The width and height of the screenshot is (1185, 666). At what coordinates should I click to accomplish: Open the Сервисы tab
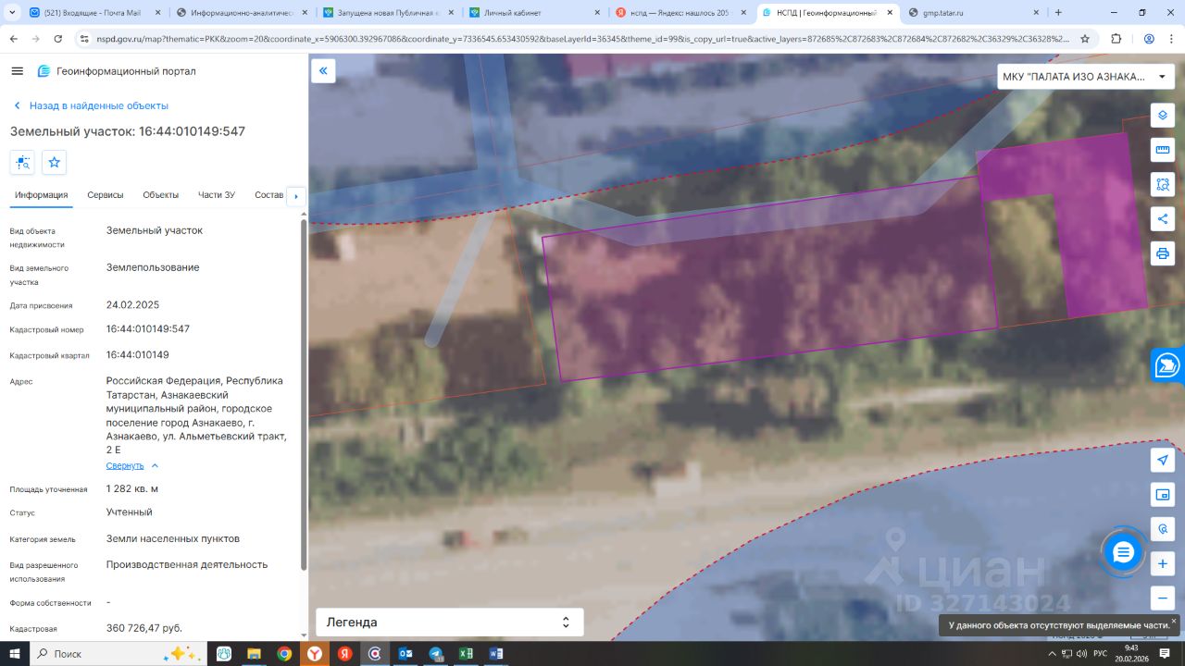(x=106, y=195)
